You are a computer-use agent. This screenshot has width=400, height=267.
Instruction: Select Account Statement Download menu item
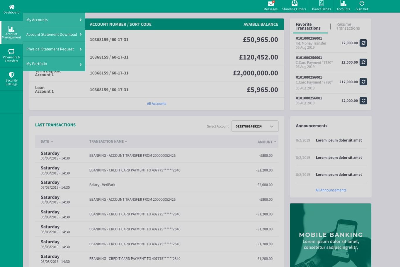pyautogui.click(x=54, y=35)
